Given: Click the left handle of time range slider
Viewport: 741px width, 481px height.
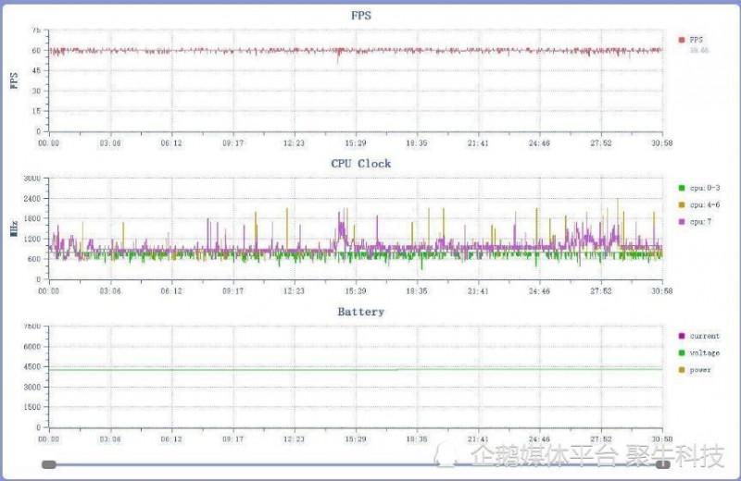Looking at the screenshot, I should [x=49, y=464].
